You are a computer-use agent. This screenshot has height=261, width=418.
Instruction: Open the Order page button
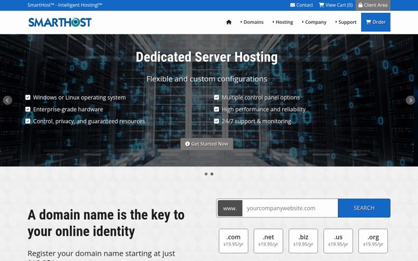(376, 22)
